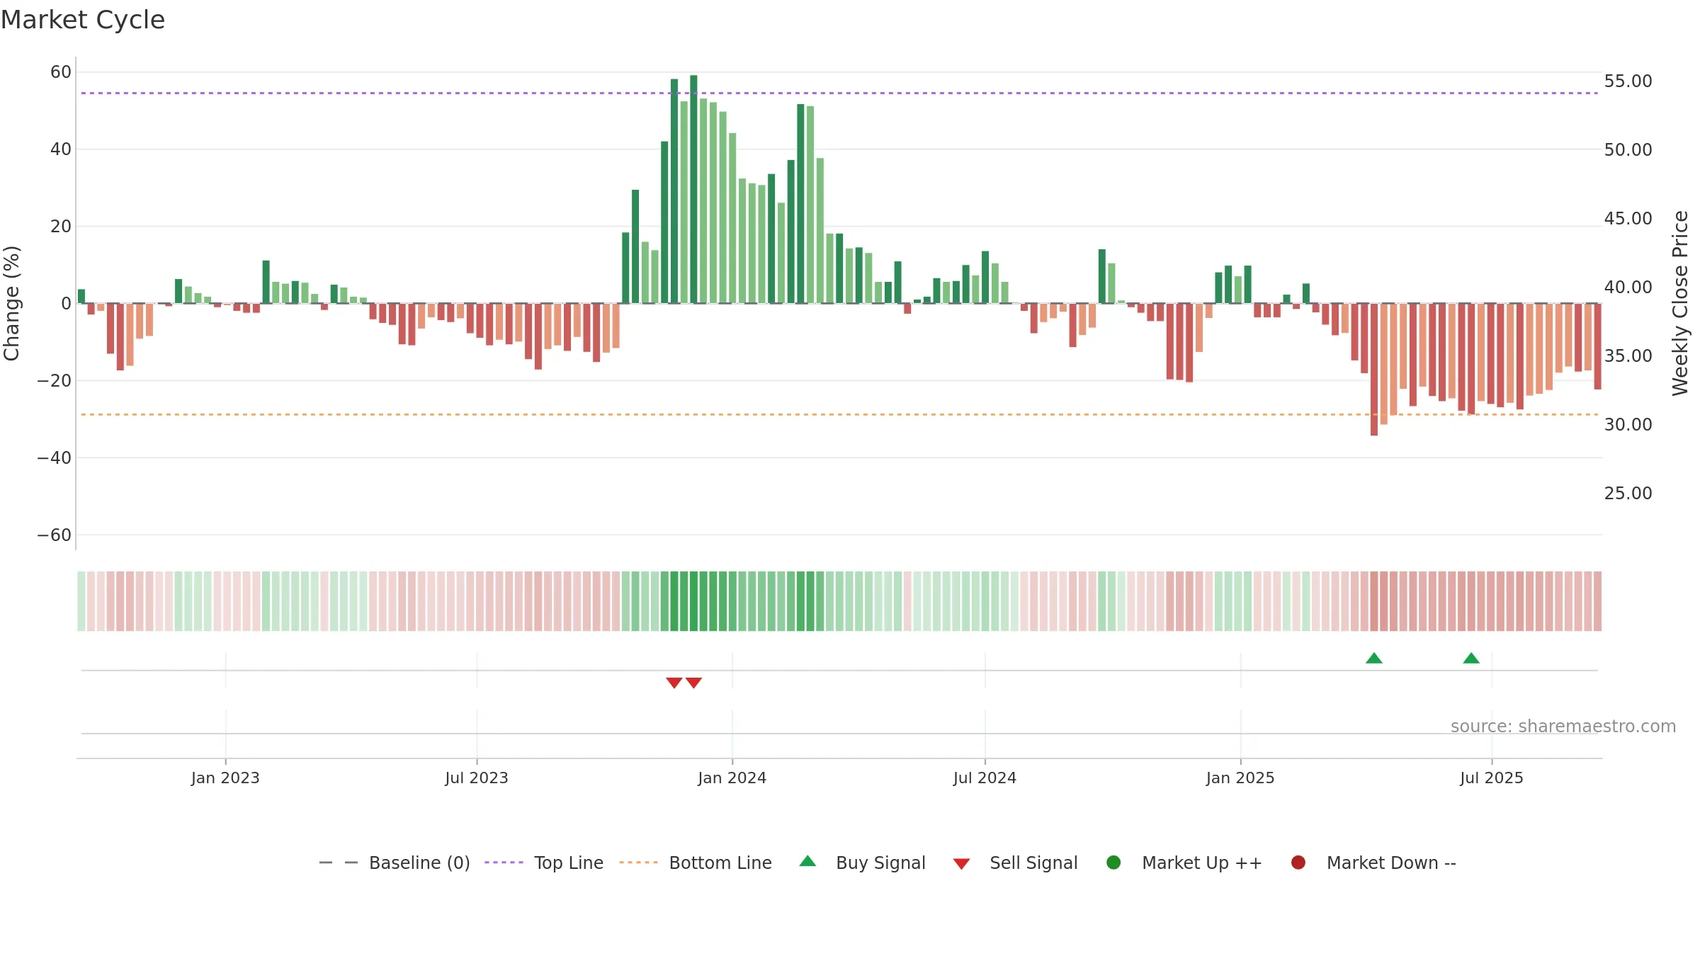
Task: Click the tallest green bar near 59 percent
Action: tap(693, 189)
